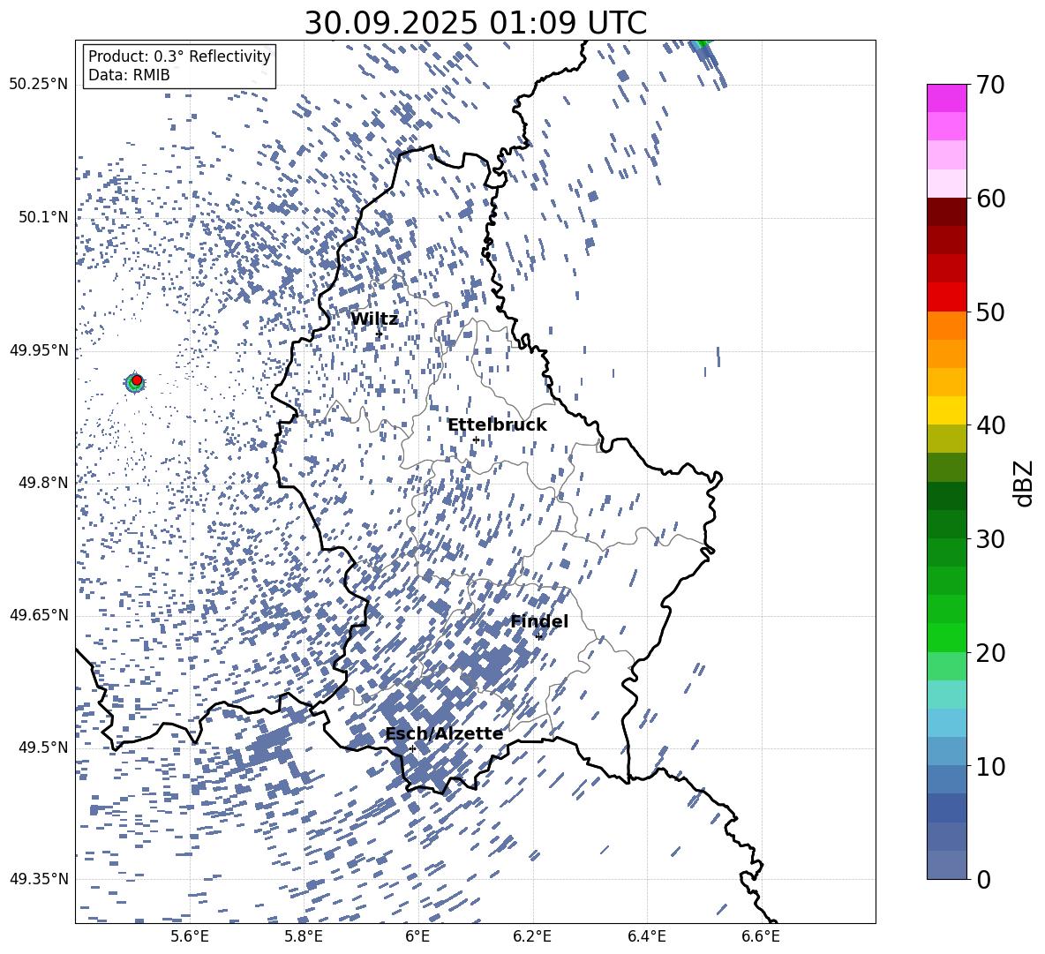This screenshot has height=954, width=1045.
Task: Pick the dark maroon swatch below 60 dBZ
Action: pyautogui.click(x=947, y=212)
